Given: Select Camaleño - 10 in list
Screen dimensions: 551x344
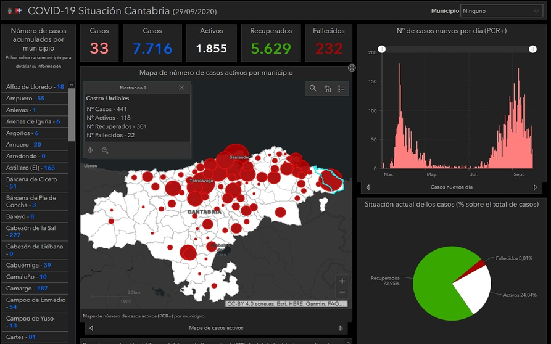Looking at the screenshot, I should pos(35,277).
